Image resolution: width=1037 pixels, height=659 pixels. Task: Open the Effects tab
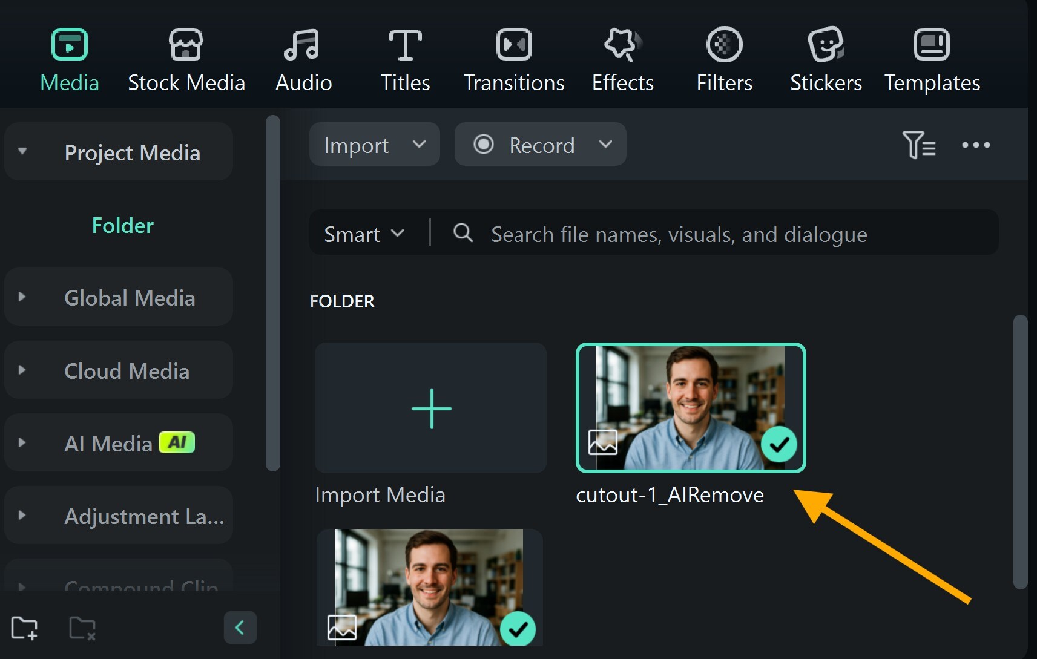coord(622,60)
